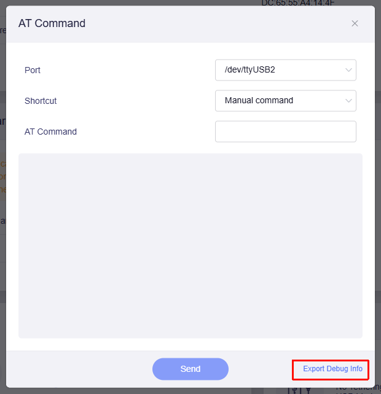Focus the empty AT Command input box
Image resolution: width=381 pixels, height=394 pixels.
tap(286, 132)
